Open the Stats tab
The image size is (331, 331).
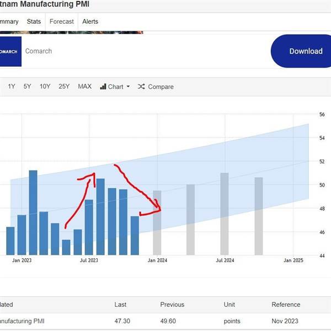click(x=34, y=22)
